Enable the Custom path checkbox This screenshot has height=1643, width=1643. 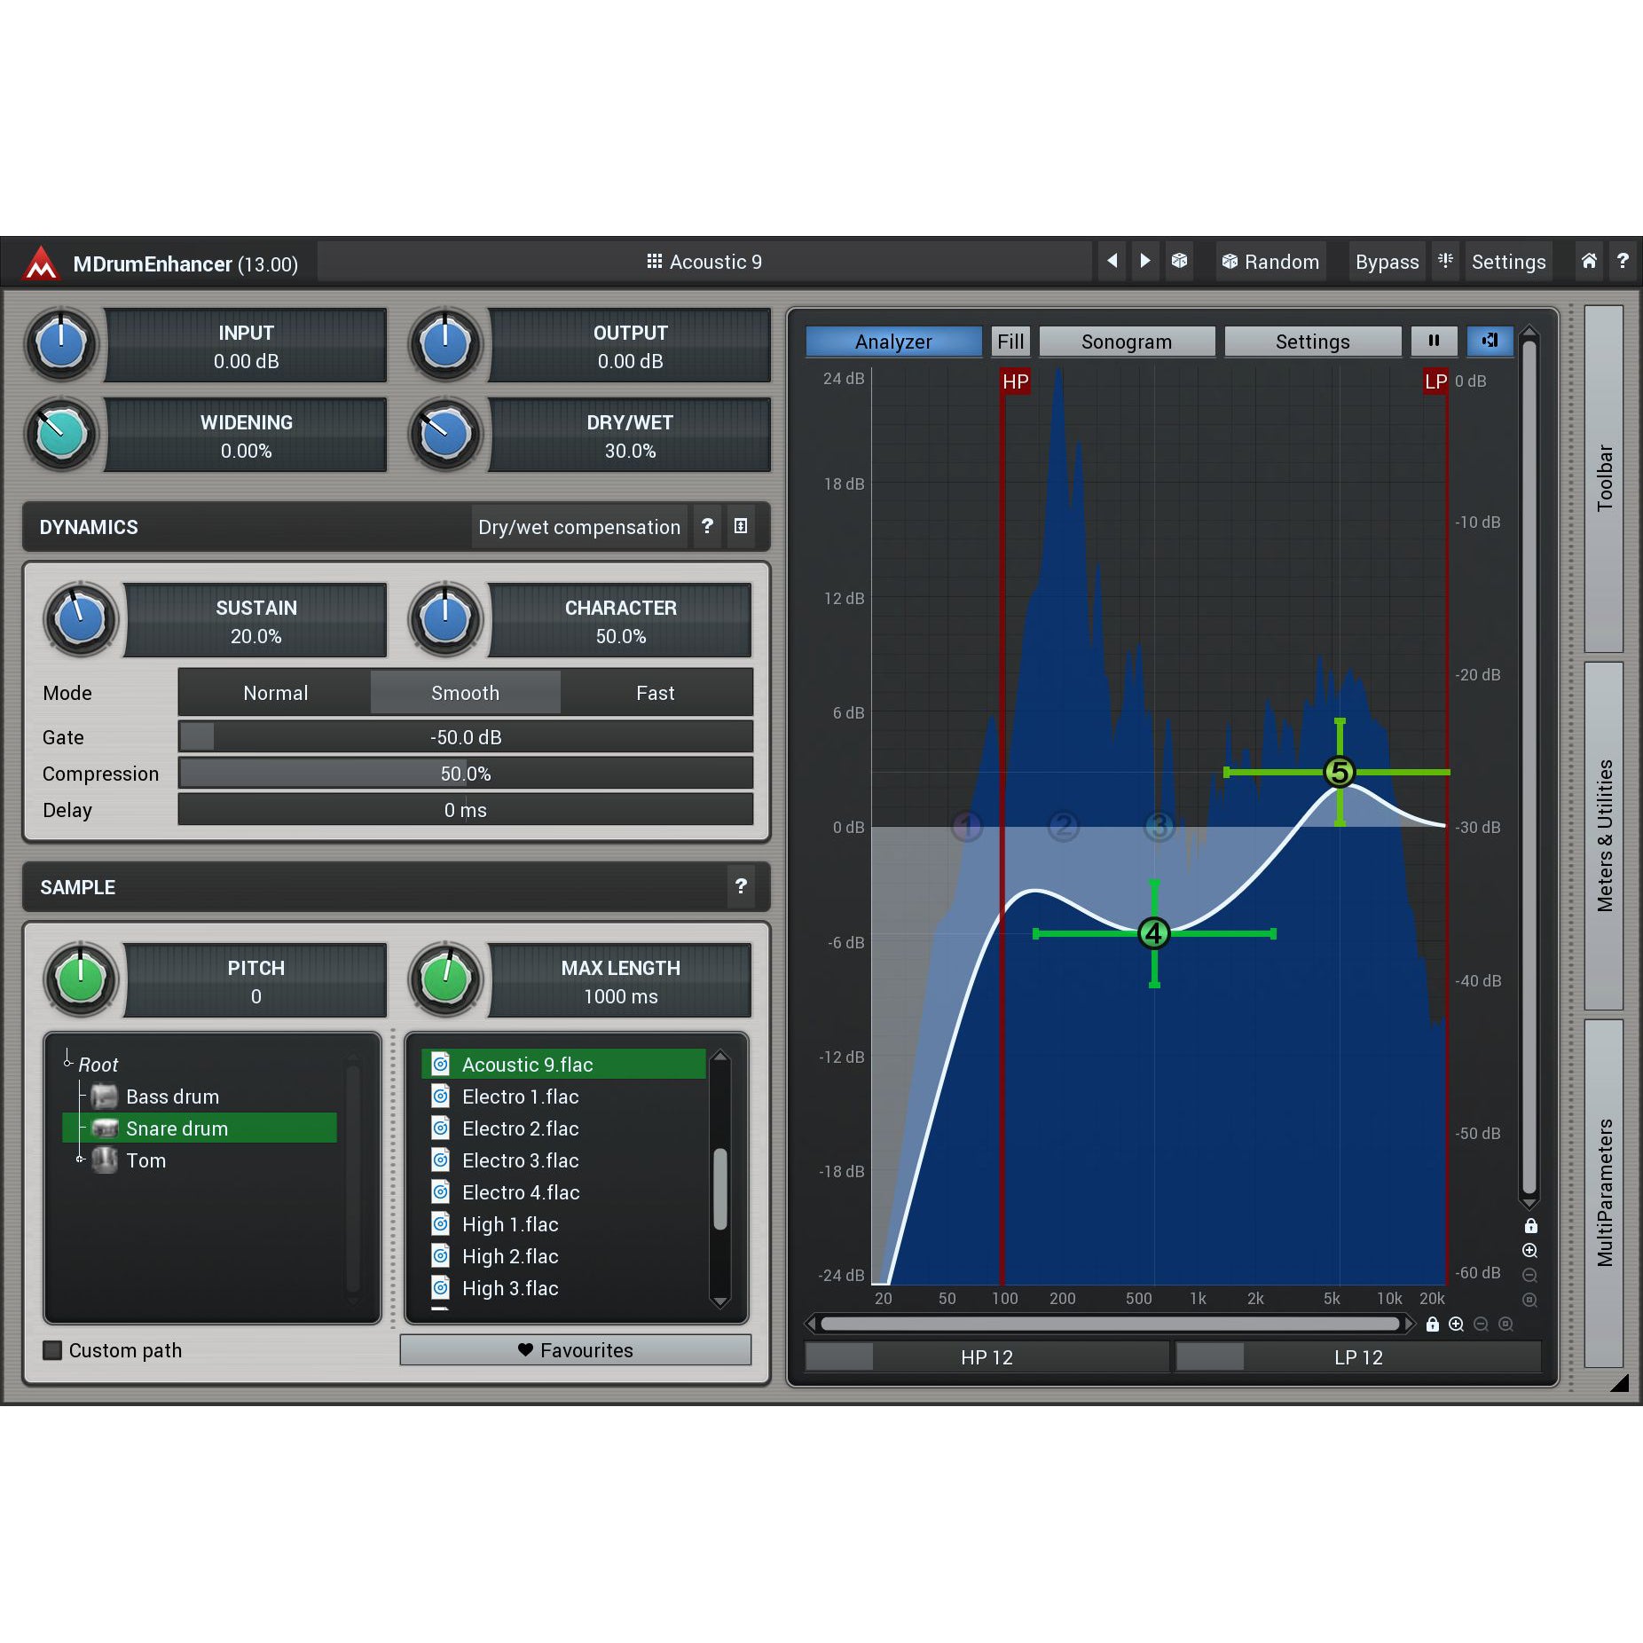[53, 1350]
